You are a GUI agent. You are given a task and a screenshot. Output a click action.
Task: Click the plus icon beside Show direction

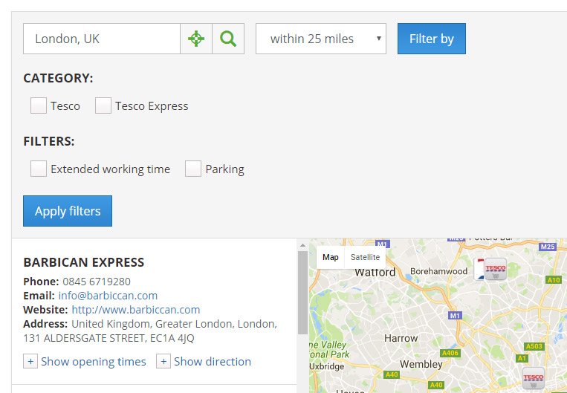[163, 361]
